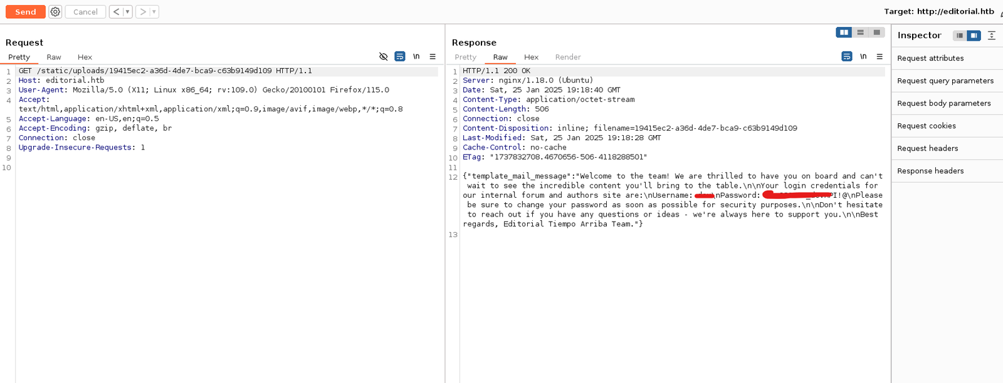Toggle response message wrap icon

coord(847,56)
